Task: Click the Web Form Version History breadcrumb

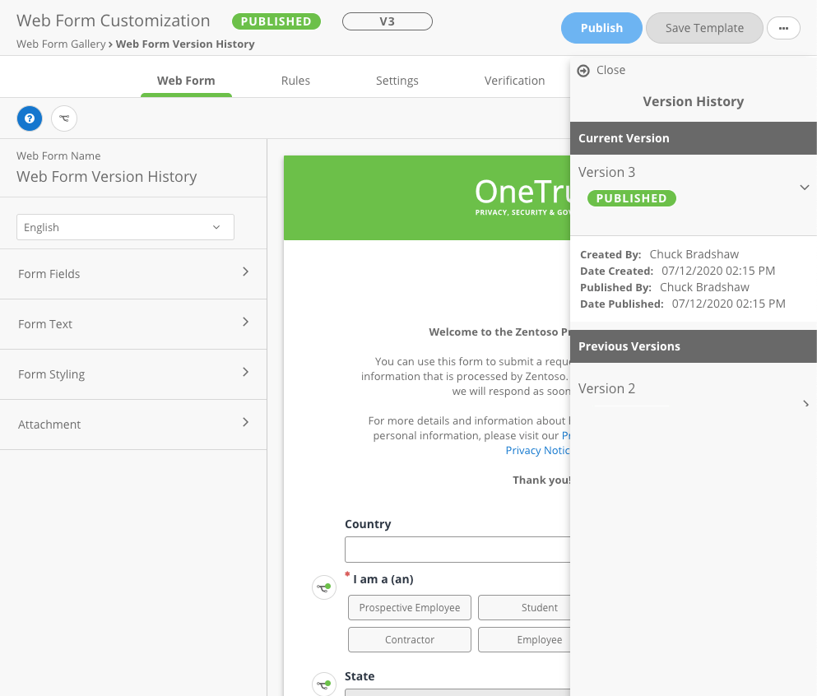Action: click(185, 44)
